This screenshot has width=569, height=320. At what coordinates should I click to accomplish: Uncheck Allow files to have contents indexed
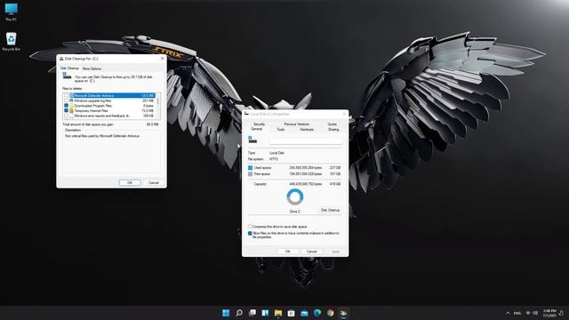250,233
